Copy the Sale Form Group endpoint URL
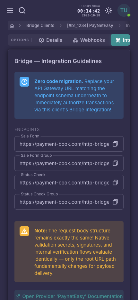 (115, 163)
